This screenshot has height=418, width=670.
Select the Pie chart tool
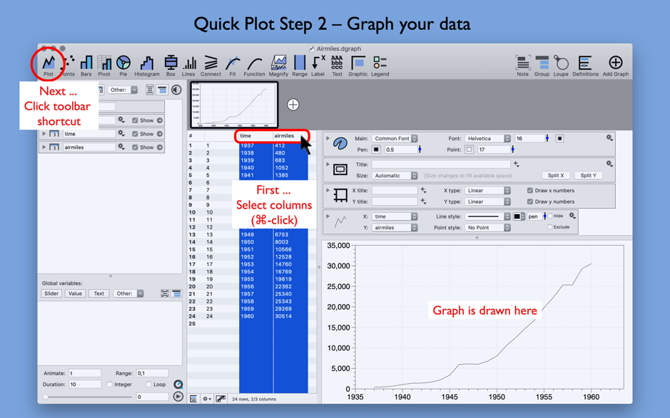[x=122, y=63]
